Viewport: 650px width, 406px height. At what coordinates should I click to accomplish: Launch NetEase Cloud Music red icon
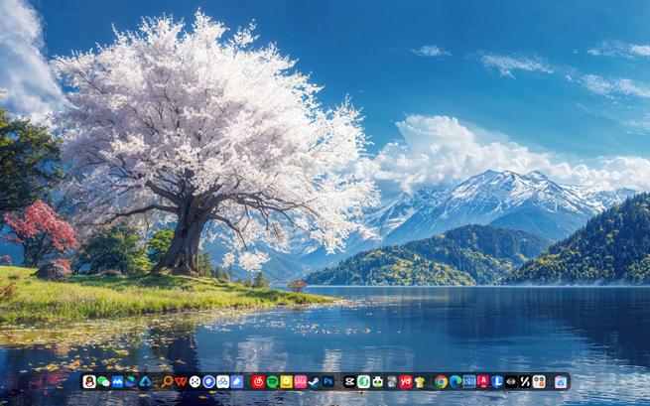[258, 381]
